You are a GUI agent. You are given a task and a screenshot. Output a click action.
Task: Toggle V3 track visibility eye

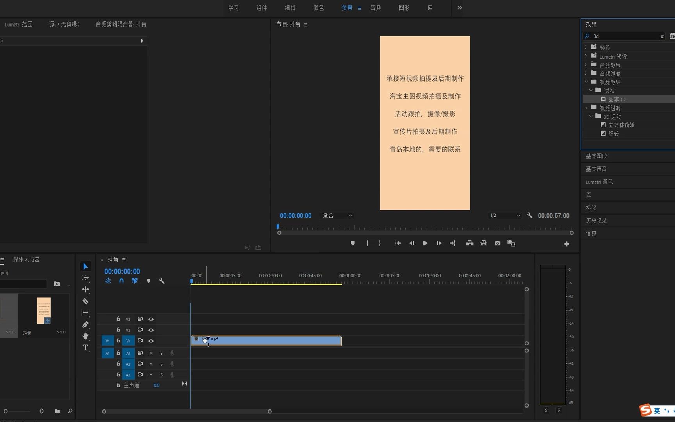click(151, 319)
